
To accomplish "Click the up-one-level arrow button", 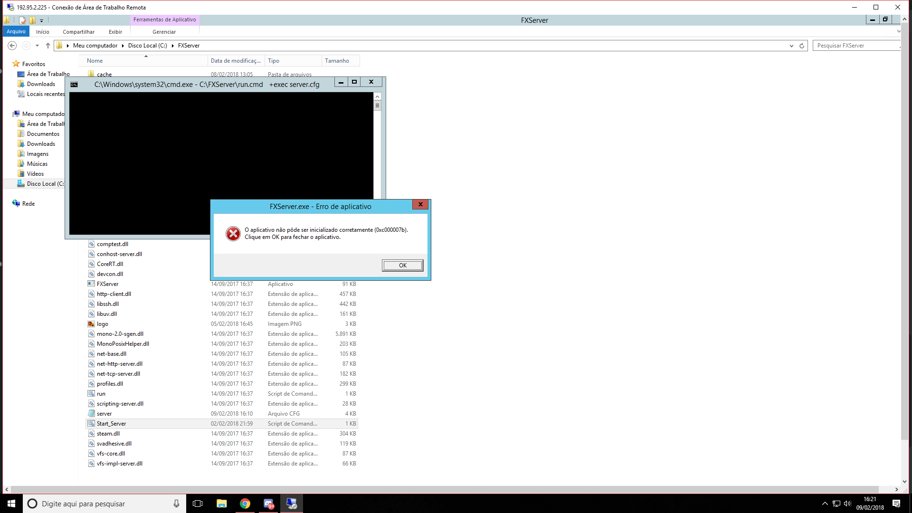I will [48, 46].
